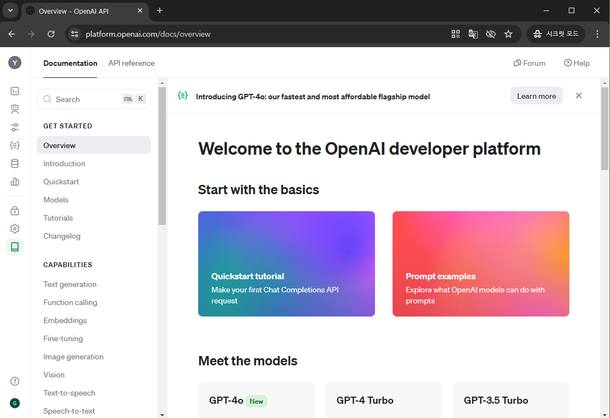Click the QR code icon in address bar
Viewport: 610px width, 418px height.
click(456, 34)
